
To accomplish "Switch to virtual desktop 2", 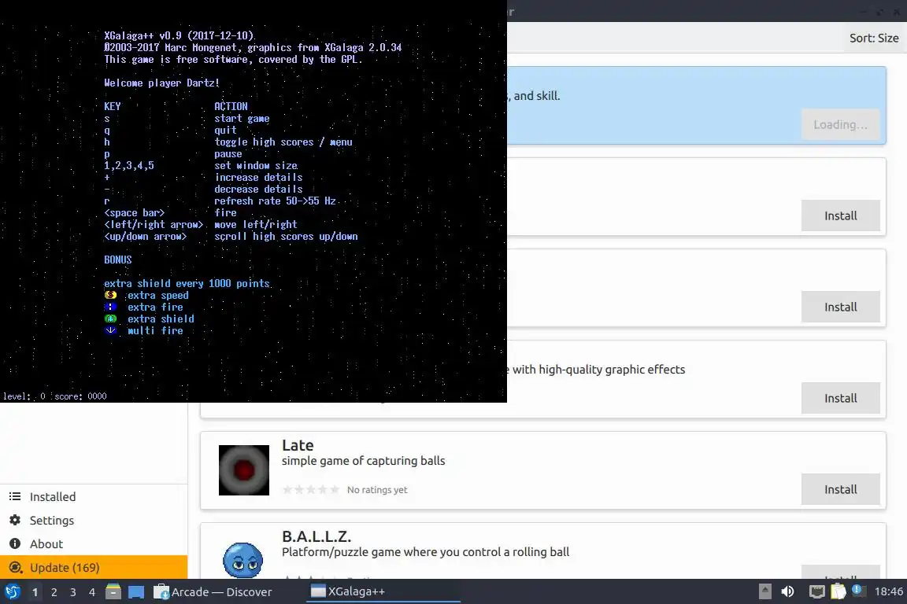I will 54,592.
